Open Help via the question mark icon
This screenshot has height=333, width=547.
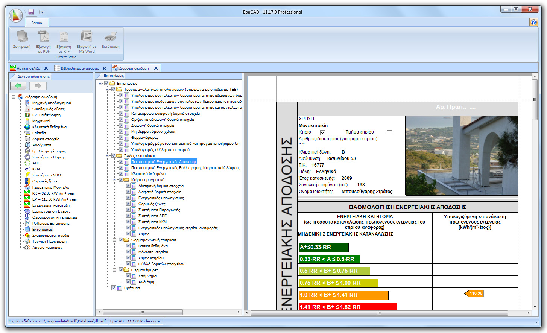[x=534, y=22]
